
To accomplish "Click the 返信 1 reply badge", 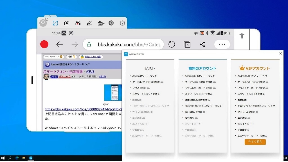I will click(71, 57).
